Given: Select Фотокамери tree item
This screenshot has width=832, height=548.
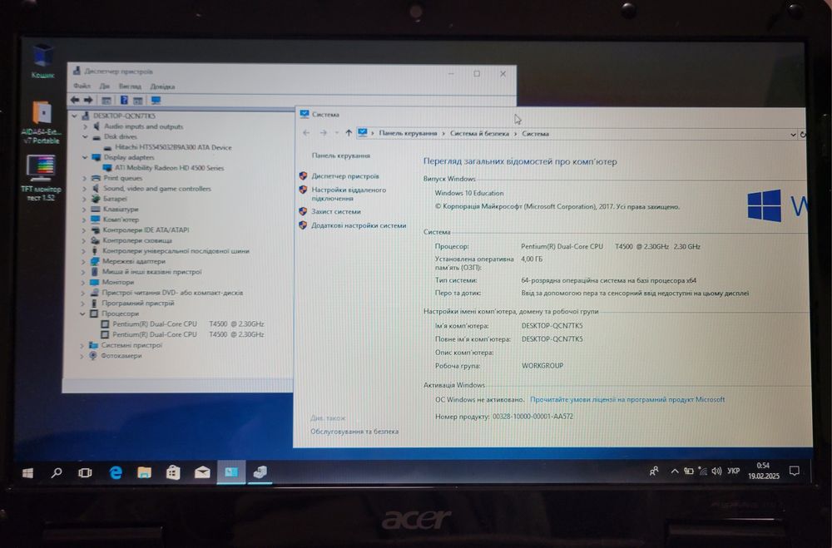Looking at the screenshot, I should [x=121, y=356].
